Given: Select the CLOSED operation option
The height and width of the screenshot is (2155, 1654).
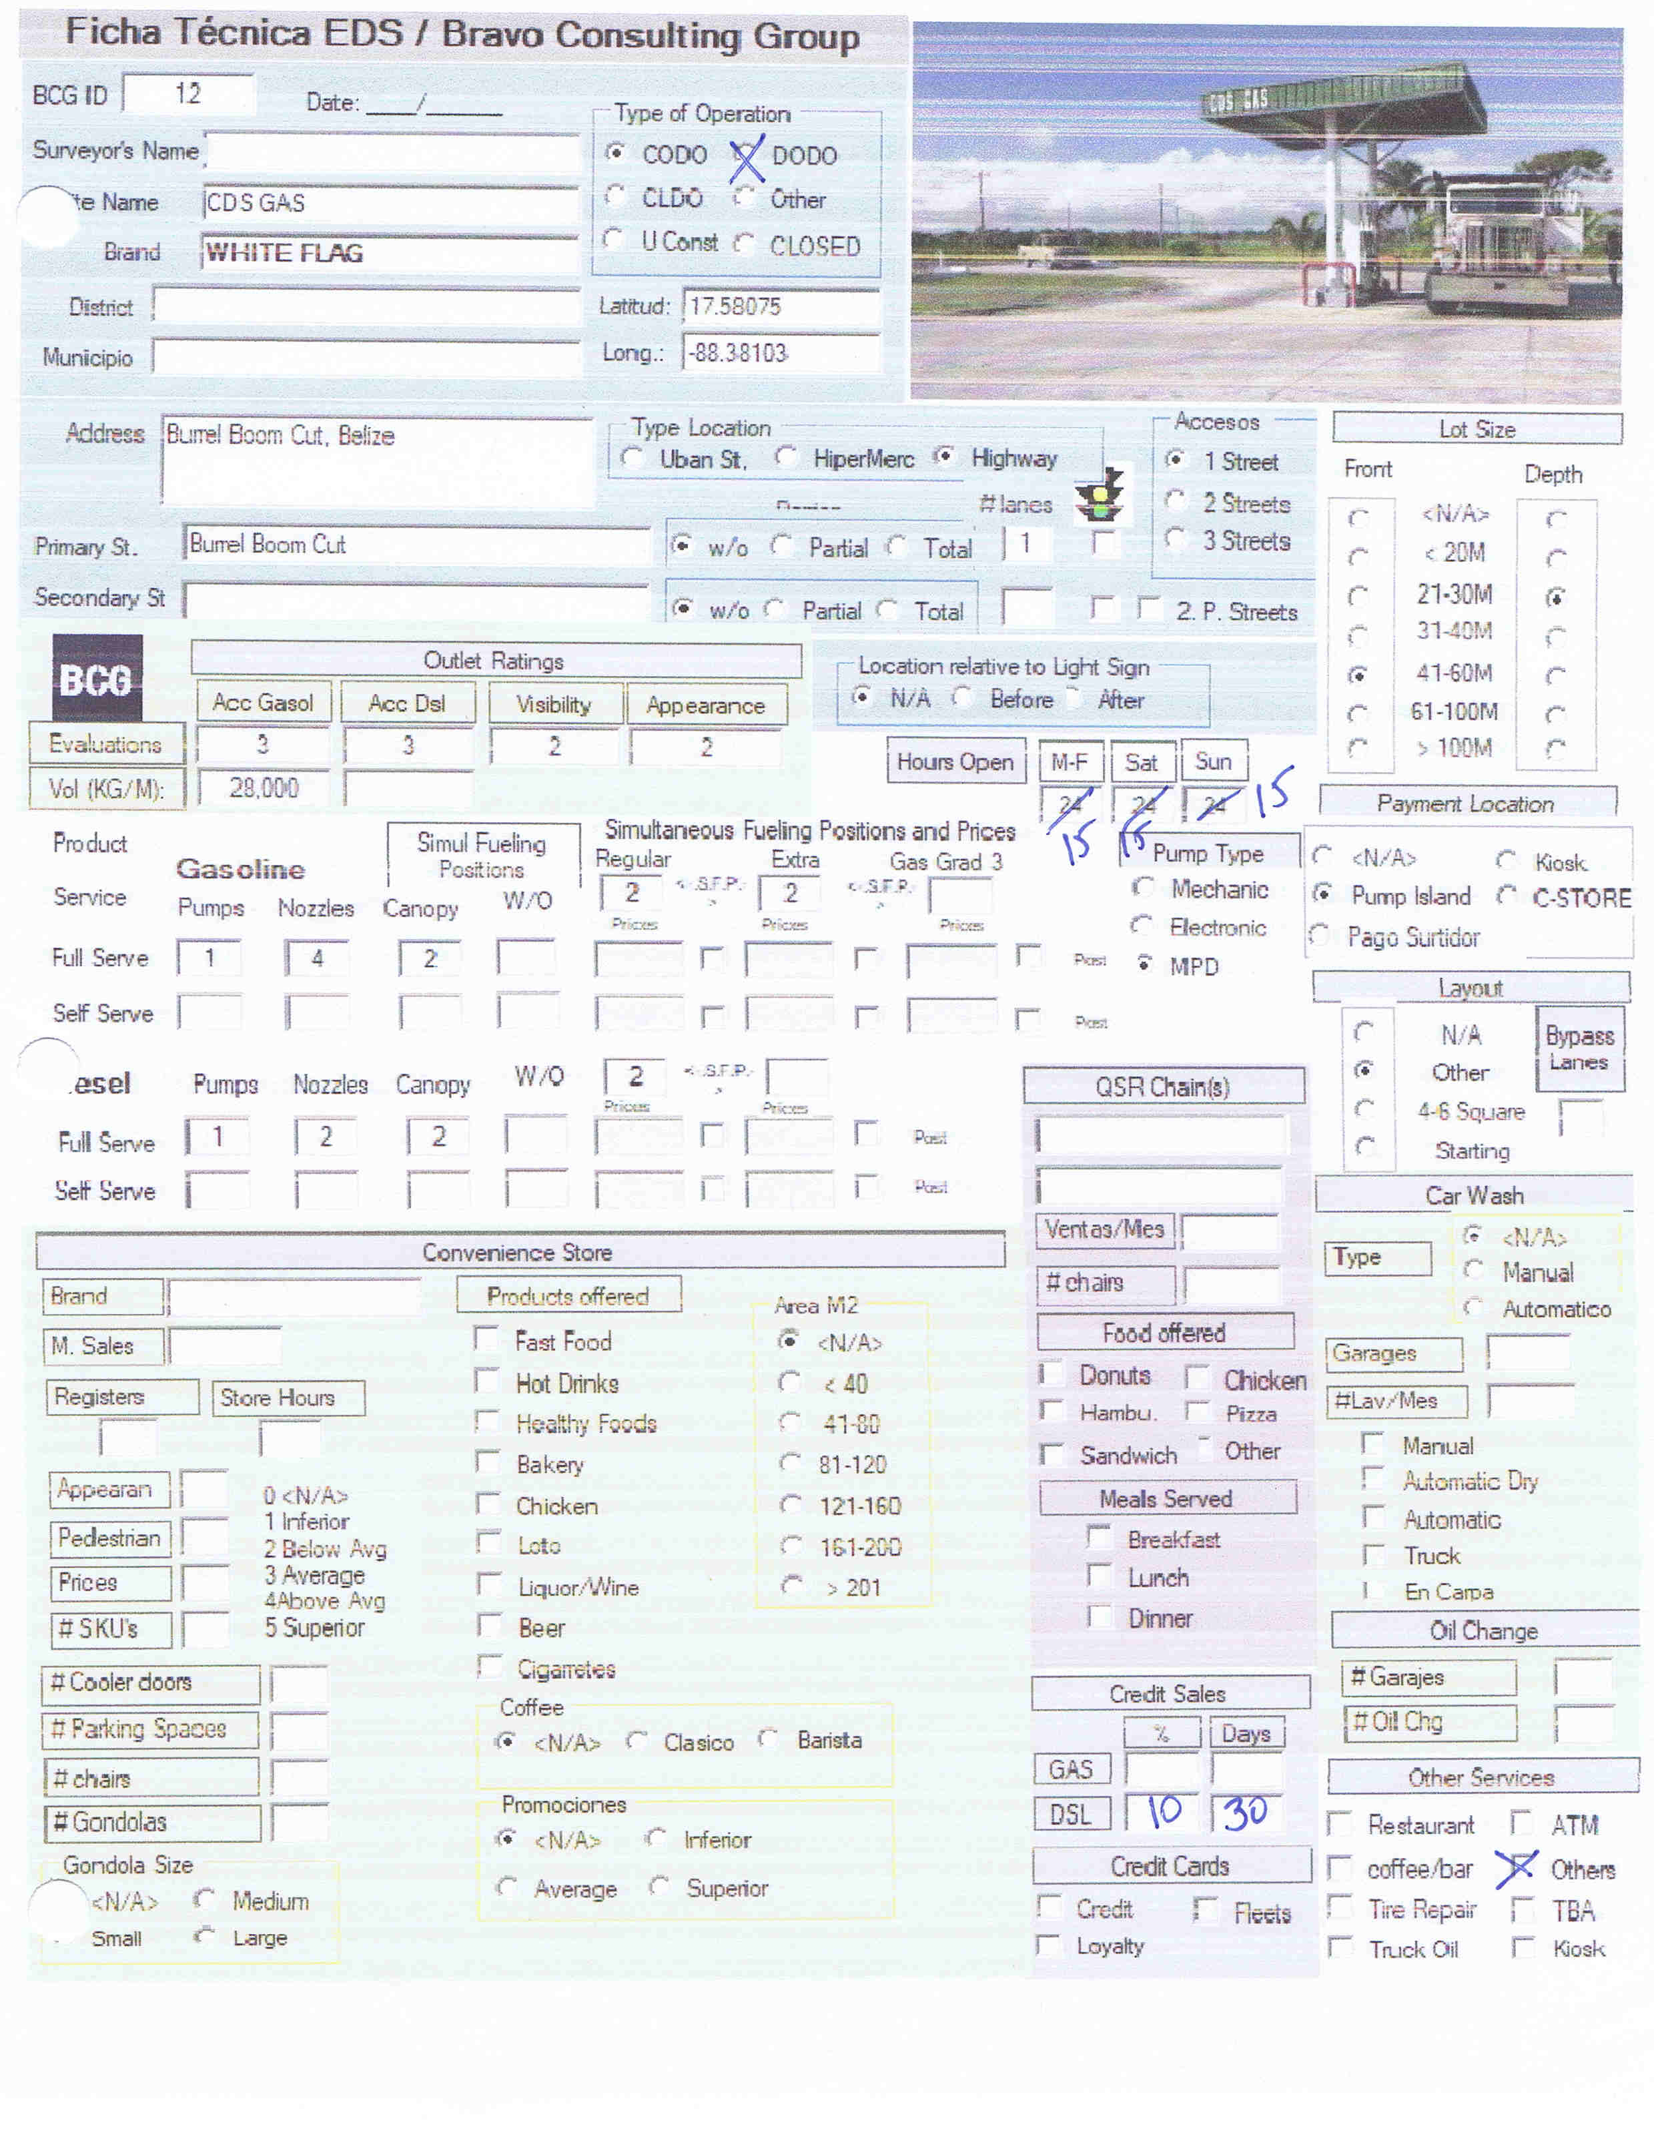Looking at the screenshot, I should point(745,244).
